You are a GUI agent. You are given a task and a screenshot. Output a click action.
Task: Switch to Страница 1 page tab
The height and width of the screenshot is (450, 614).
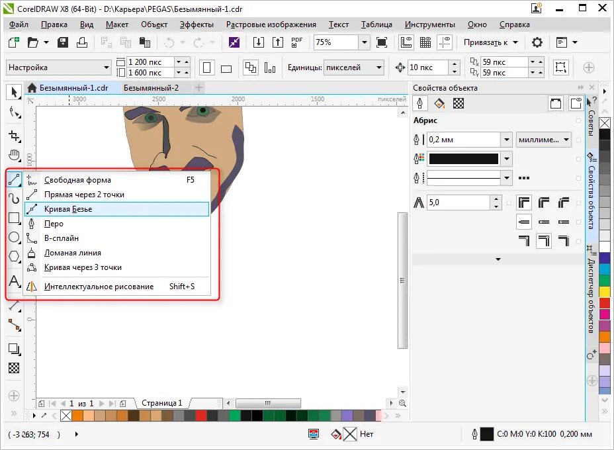click(161, 403)
